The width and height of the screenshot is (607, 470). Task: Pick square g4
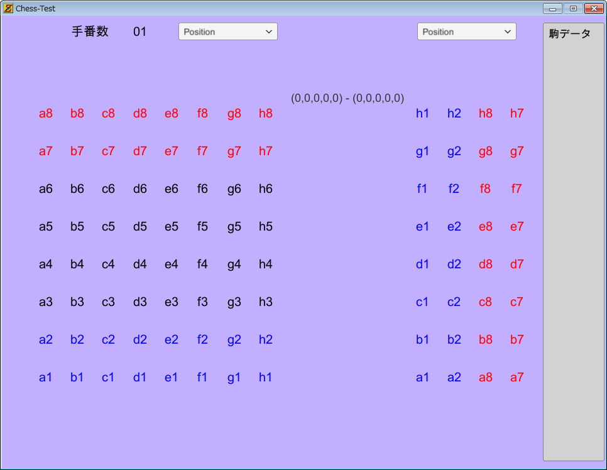(x=234, y=265)
